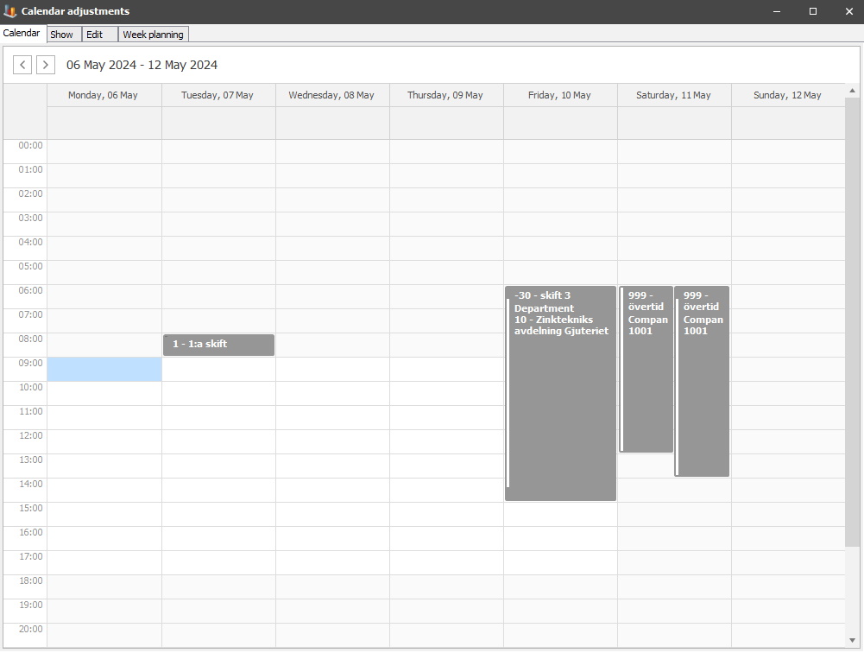Image resolution: width=864 pixels, height=653 pixels.
Task: Click the 09:00 time label
Action: 30,363
